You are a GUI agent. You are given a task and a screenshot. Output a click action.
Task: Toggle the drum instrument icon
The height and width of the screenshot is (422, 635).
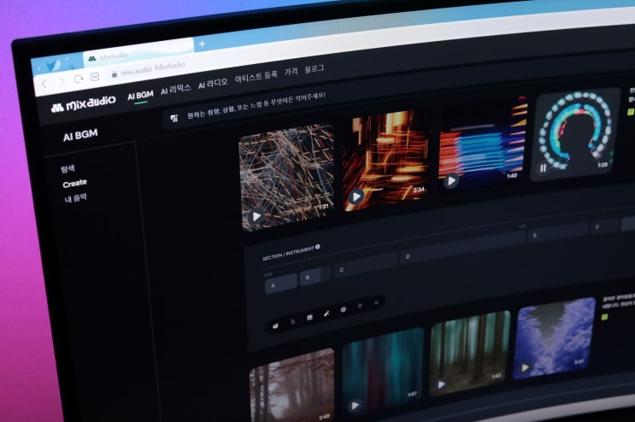275,325
